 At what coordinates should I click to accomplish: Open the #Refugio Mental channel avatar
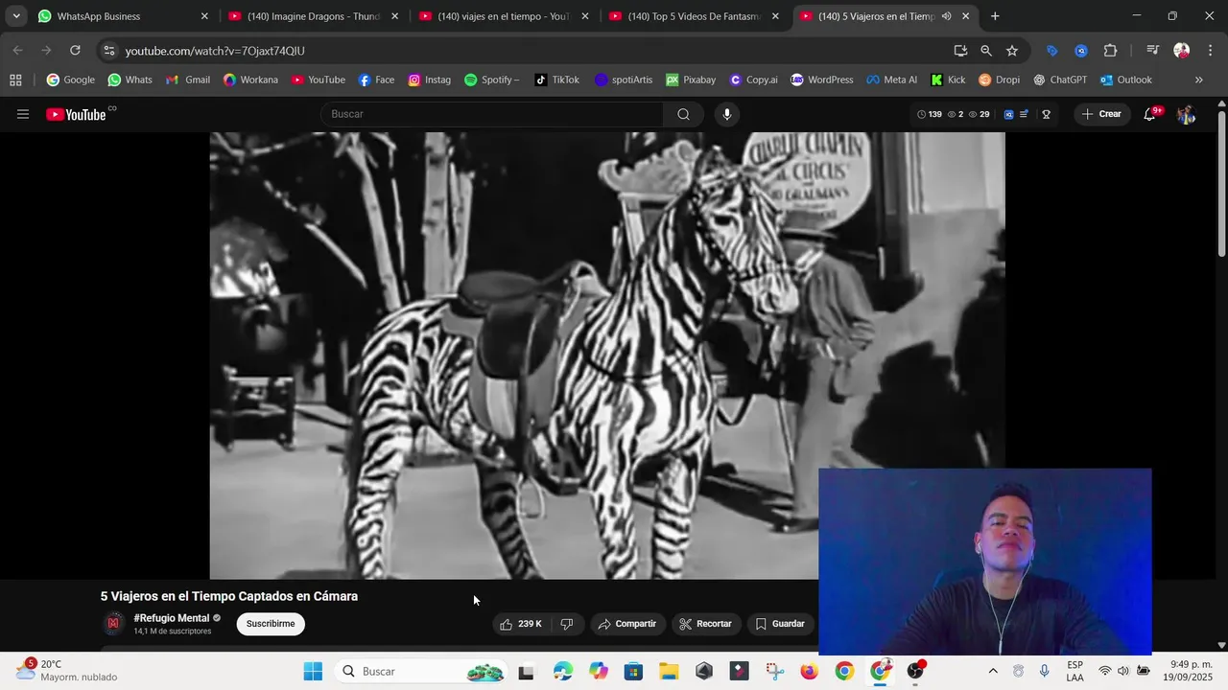[x=113, y=624]
